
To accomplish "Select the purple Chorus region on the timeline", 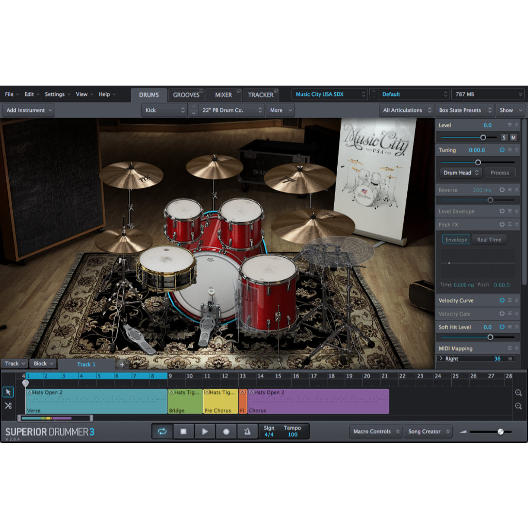I will (317, 400).
